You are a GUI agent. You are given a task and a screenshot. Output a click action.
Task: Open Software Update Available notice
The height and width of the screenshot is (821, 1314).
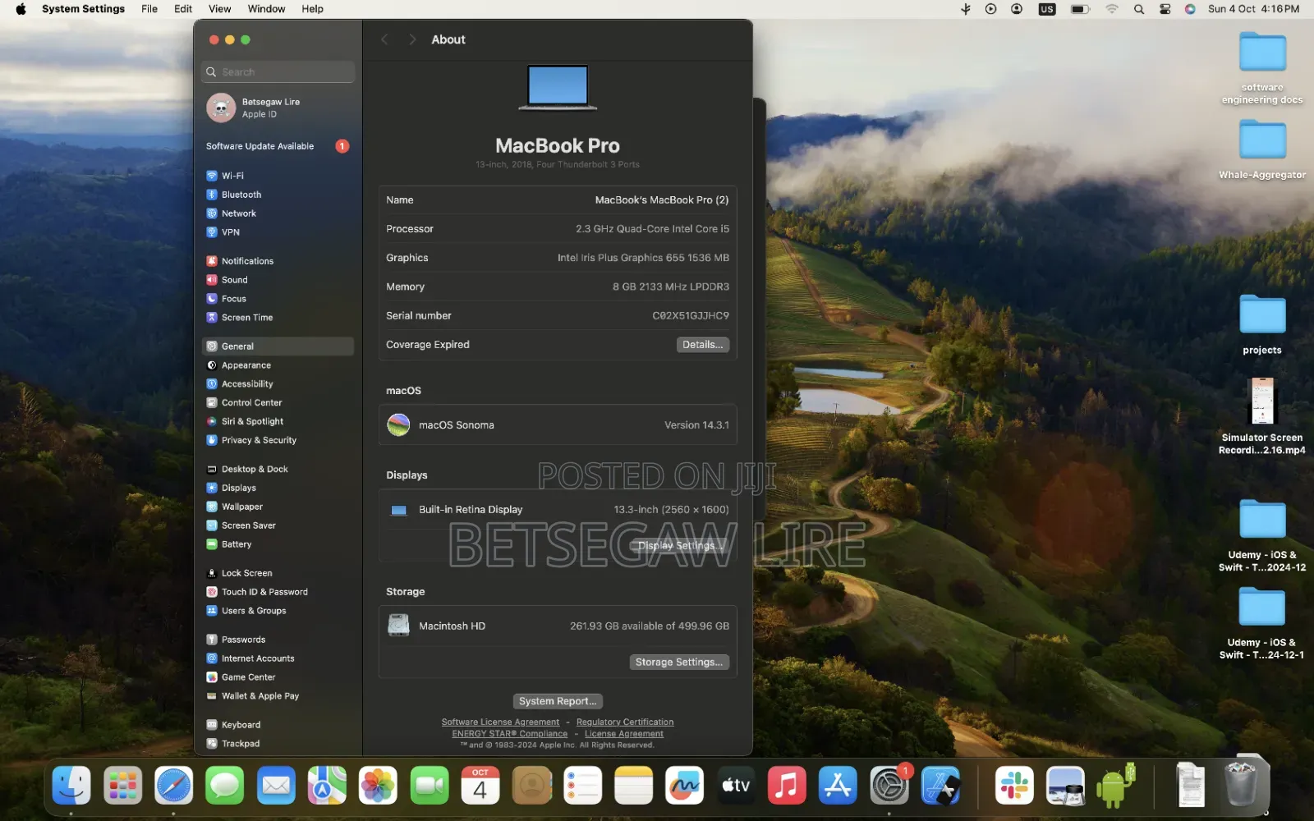278,146
